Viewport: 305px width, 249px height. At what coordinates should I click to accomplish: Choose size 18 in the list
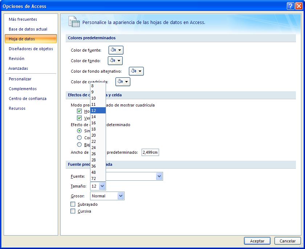pyautogui.click(x=98, y=129)
